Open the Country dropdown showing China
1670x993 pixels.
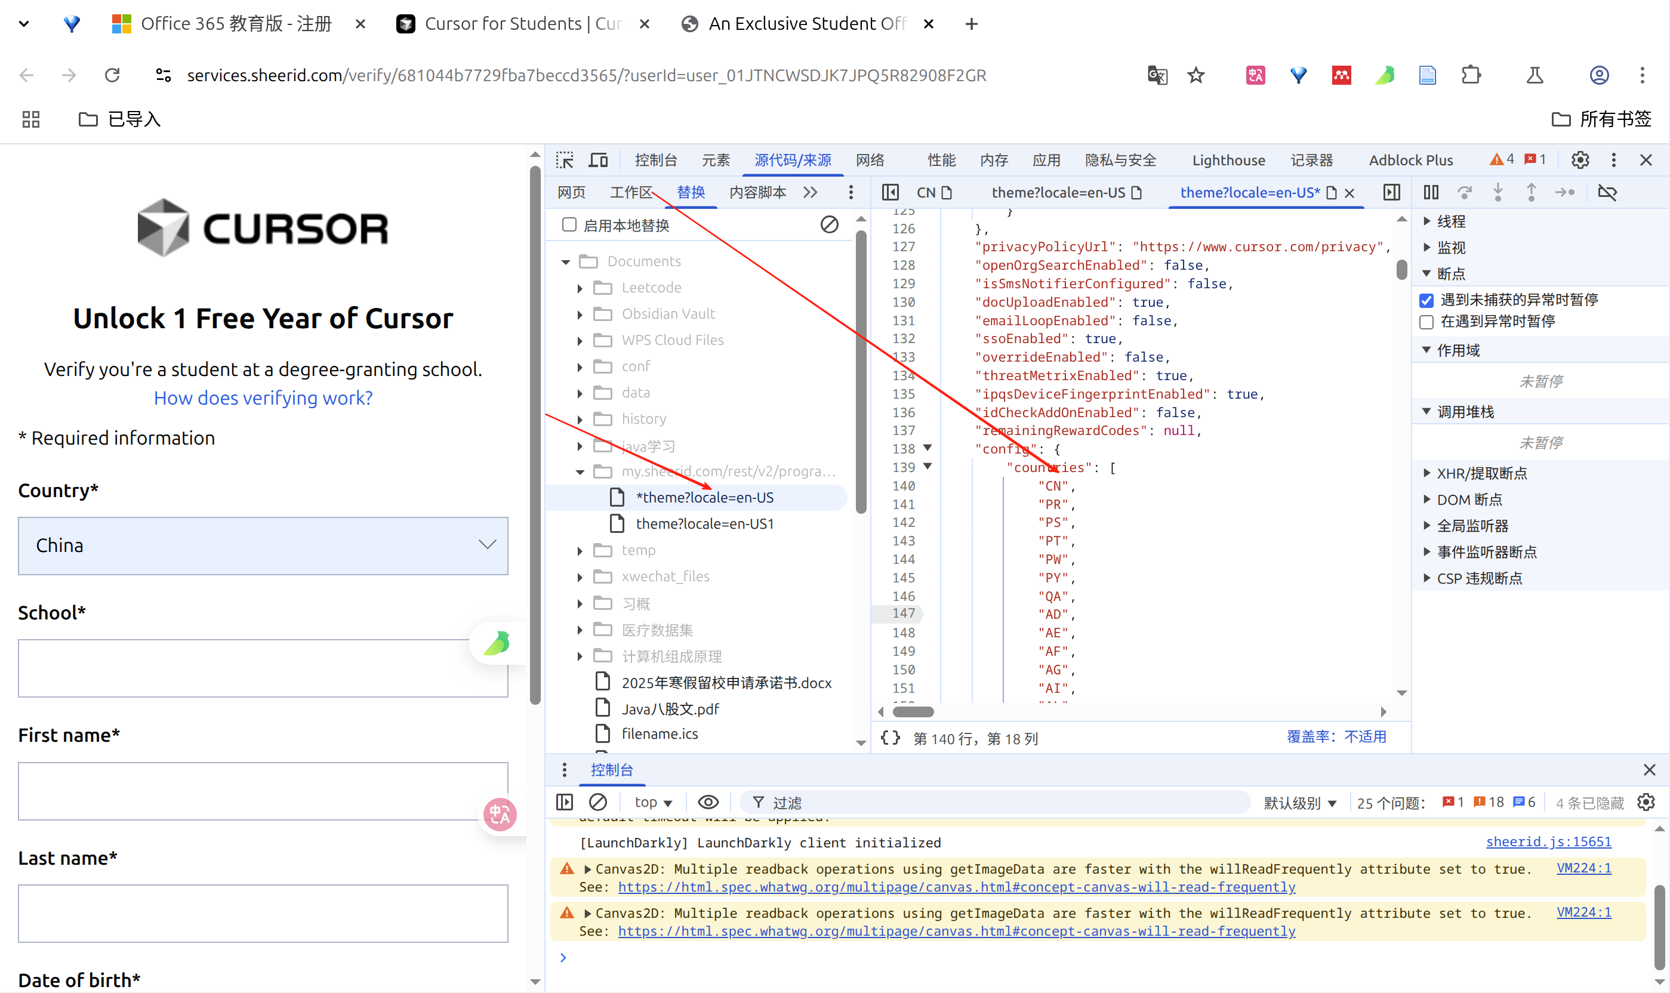pyautogui.click(x=263, y=545)
